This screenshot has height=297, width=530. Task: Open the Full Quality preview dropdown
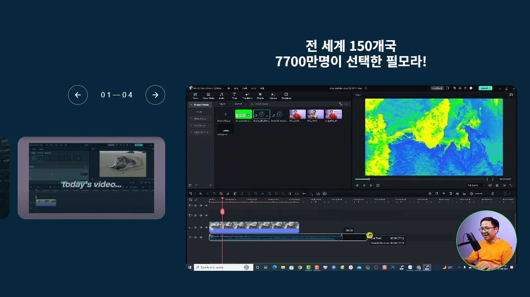point(476,185)
